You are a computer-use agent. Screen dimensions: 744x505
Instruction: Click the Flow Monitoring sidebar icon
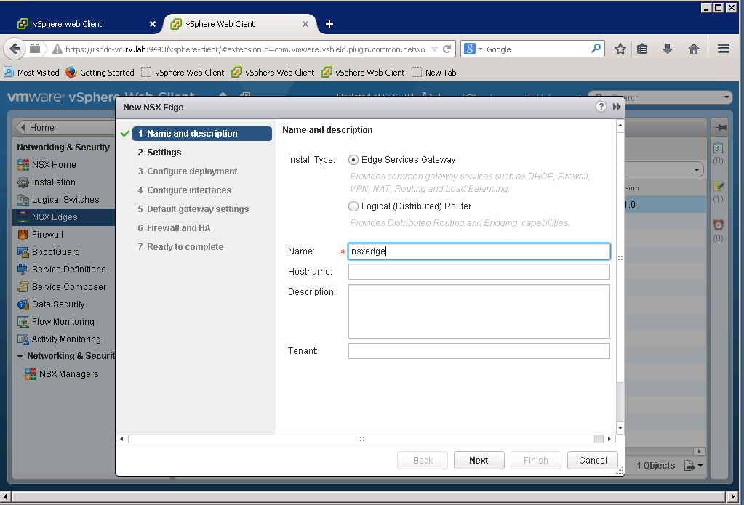pyautogui.click(x=24, y=322)
